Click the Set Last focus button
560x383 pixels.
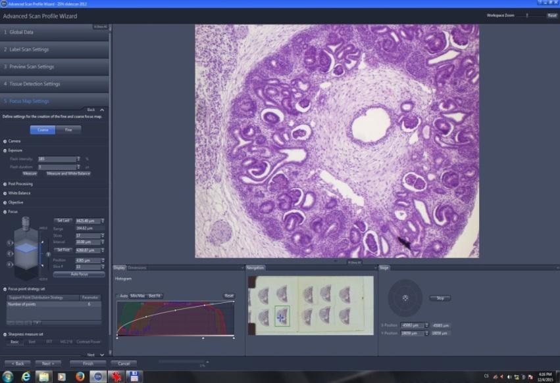click(63, 221)
